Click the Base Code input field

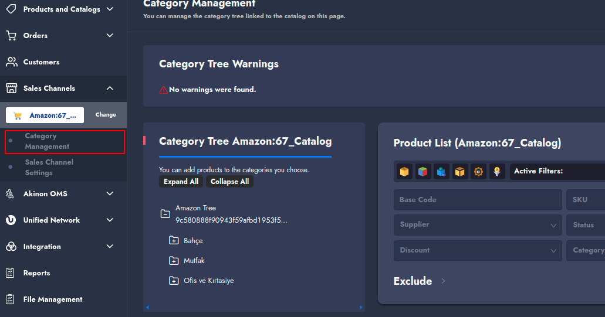click(478, 200)
